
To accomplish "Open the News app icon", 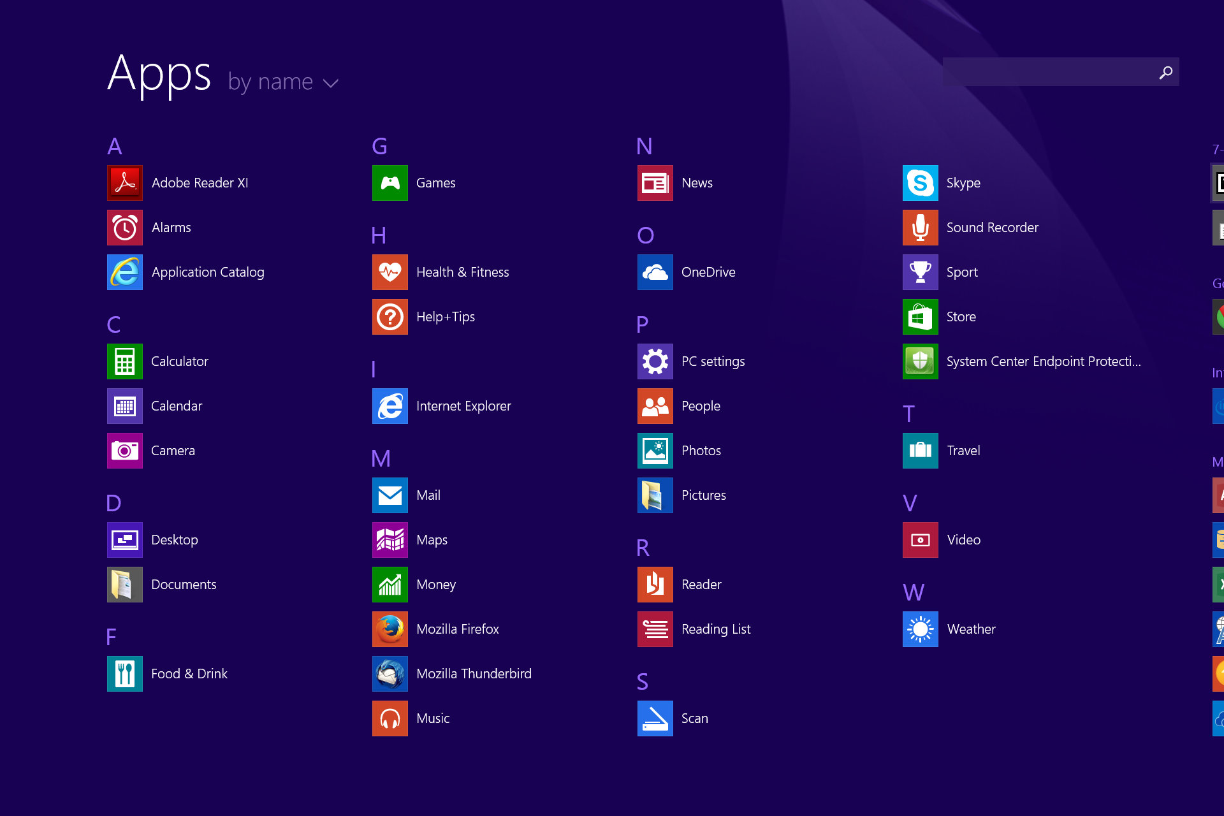I will [x=655, y=183].
